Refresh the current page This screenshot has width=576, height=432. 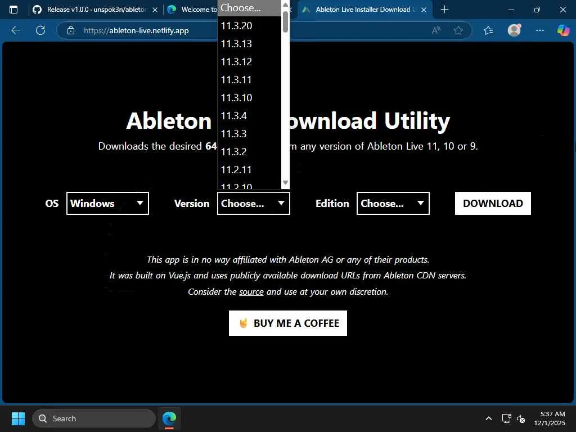(40, 30)
